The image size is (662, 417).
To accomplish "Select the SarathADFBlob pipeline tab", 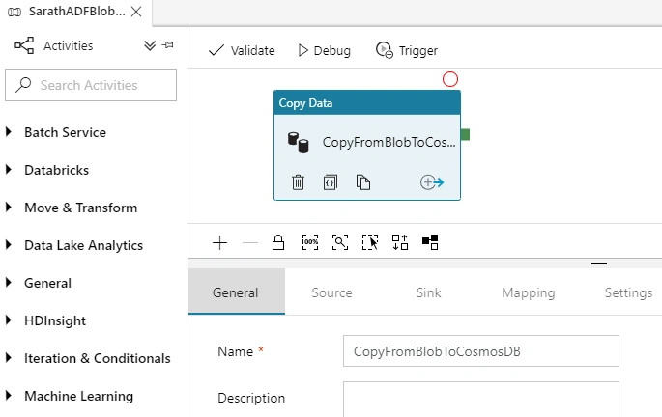I will tap(76, 12).
